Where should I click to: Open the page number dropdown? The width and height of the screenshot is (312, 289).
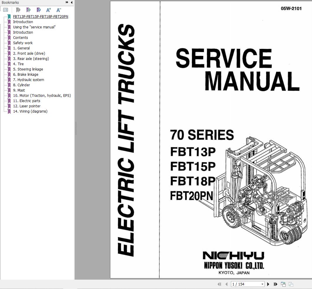click(x=262, y=284)
